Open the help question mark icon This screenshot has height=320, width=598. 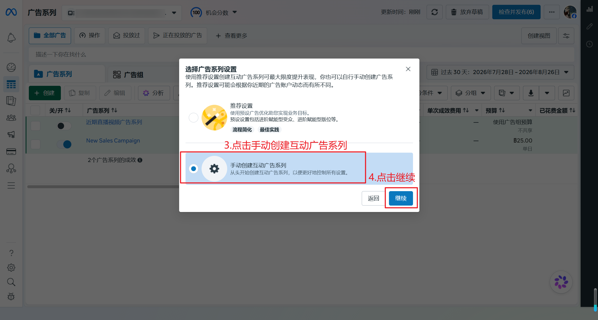point(11,253)
